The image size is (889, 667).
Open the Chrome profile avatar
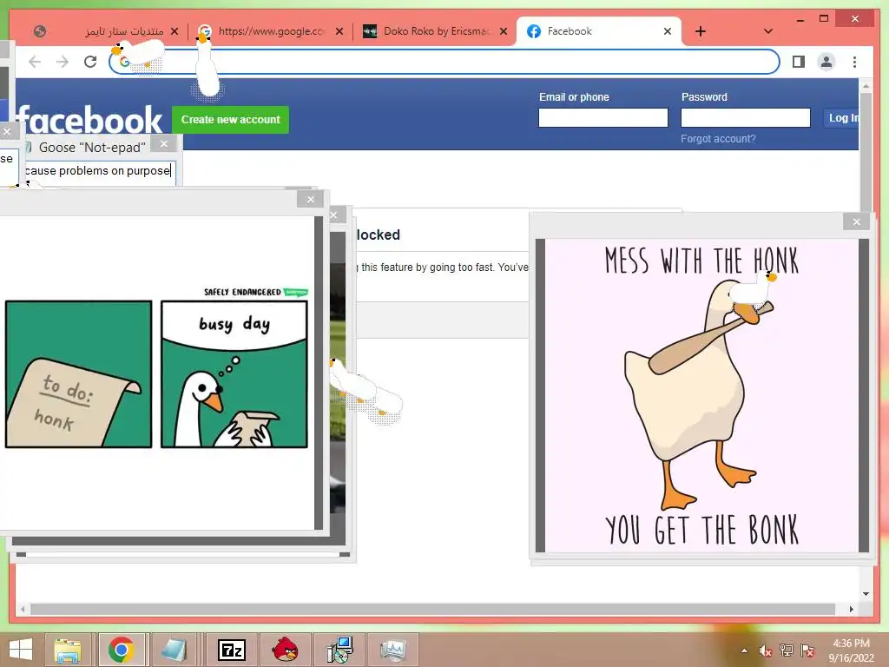[826, 62]
